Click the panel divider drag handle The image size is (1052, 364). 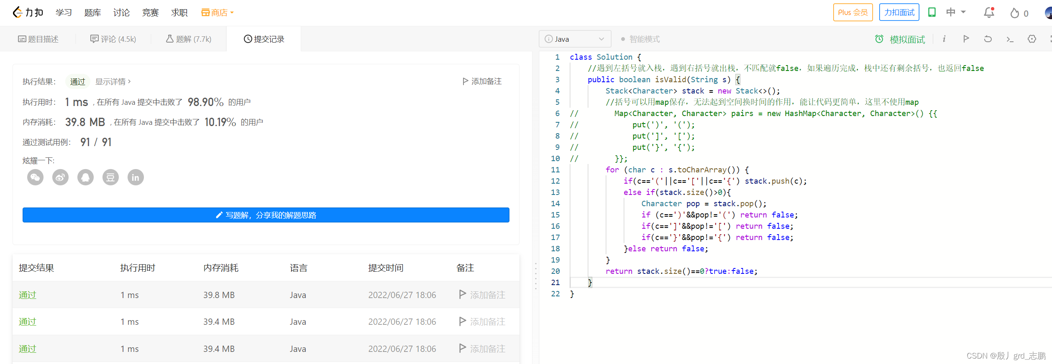click(x=535, y=276)
